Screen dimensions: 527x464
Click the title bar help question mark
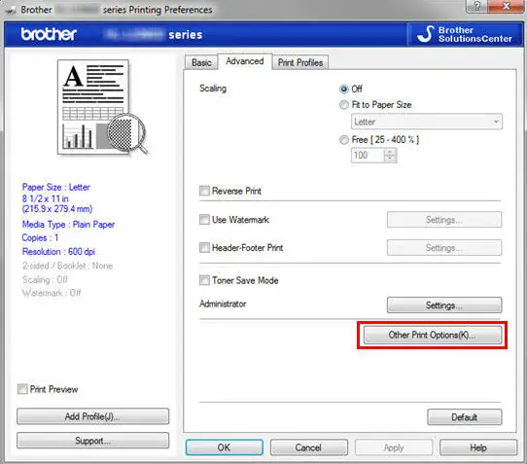(476, 6)
